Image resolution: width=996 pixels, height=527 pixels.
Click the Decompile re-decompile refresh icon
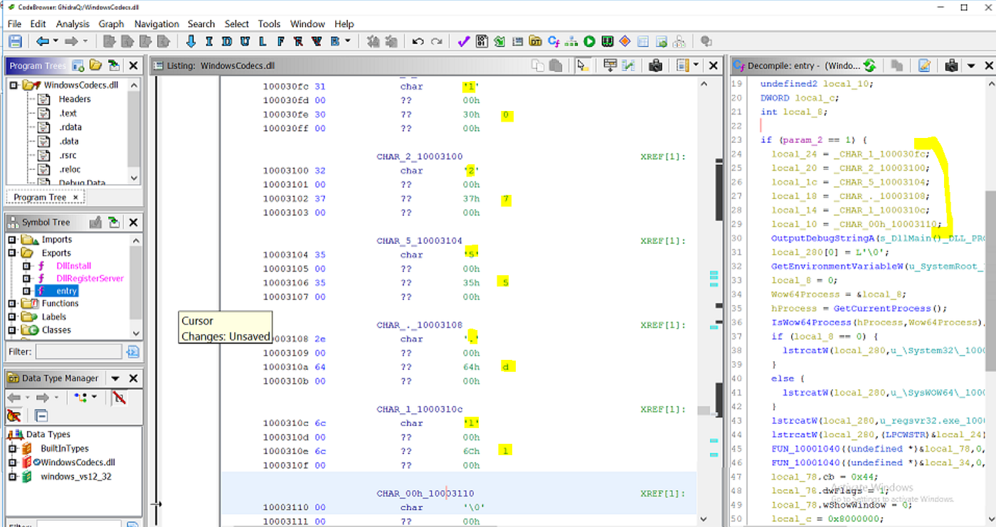point(869,65)
